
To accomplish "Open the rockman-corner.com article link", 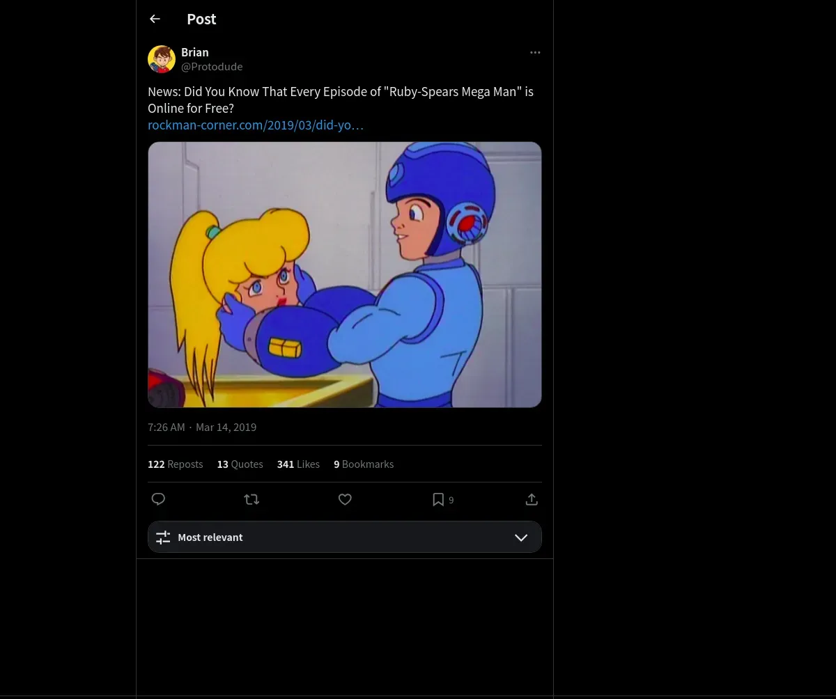I will 256,125.
